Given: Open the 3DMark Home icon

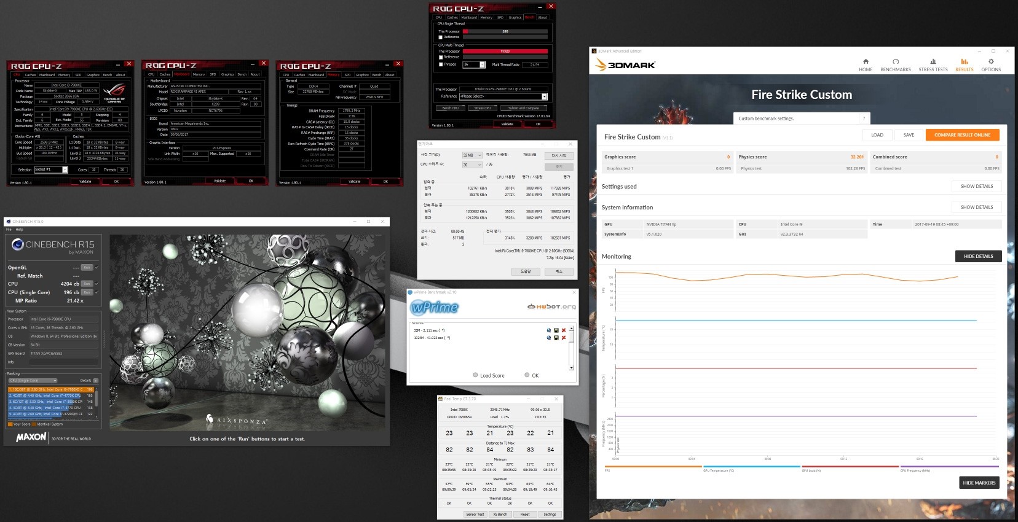Looking at the screenshot, I should (x=866, y=61).
